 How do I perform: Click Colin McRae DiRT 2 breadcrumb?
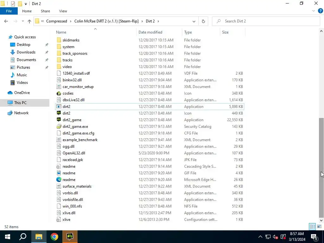pos(106,21)
